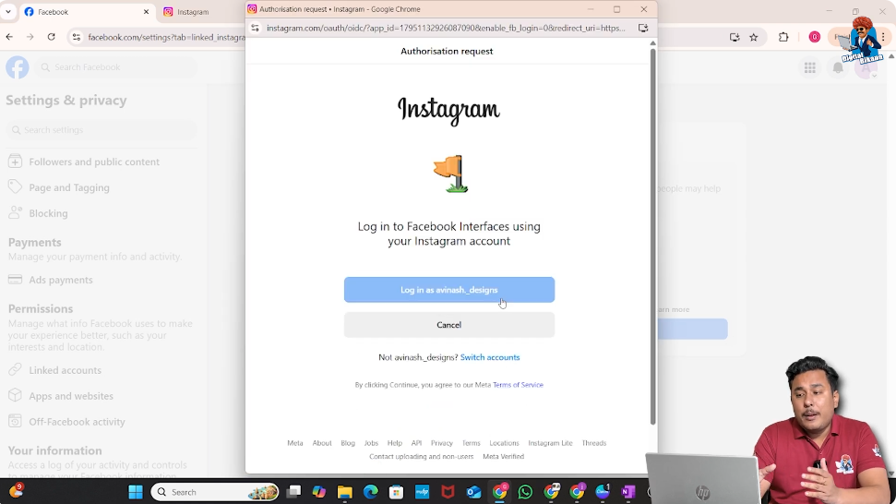Open Chrome tab search dropdown arrow
Screen dimensions: 896x504
coord(8,11)
